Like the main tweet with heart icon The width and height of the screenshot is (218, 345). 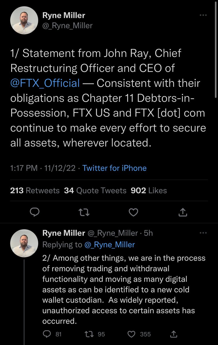133,212
